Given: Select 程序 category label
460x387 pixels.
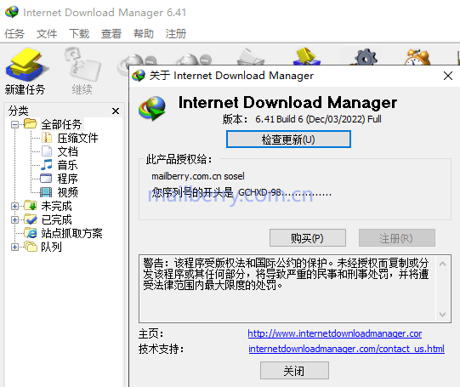Looking at the screenshot, I should 67,179.
